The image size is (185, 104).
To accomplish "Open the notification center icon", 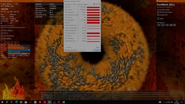I will click(182, 102).
